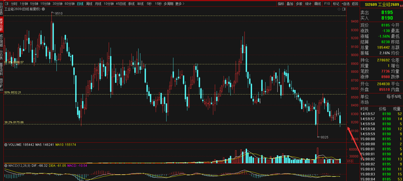The image size is (403, 181).
Task: Switch to 45日线 period
Action: point(121,4)
